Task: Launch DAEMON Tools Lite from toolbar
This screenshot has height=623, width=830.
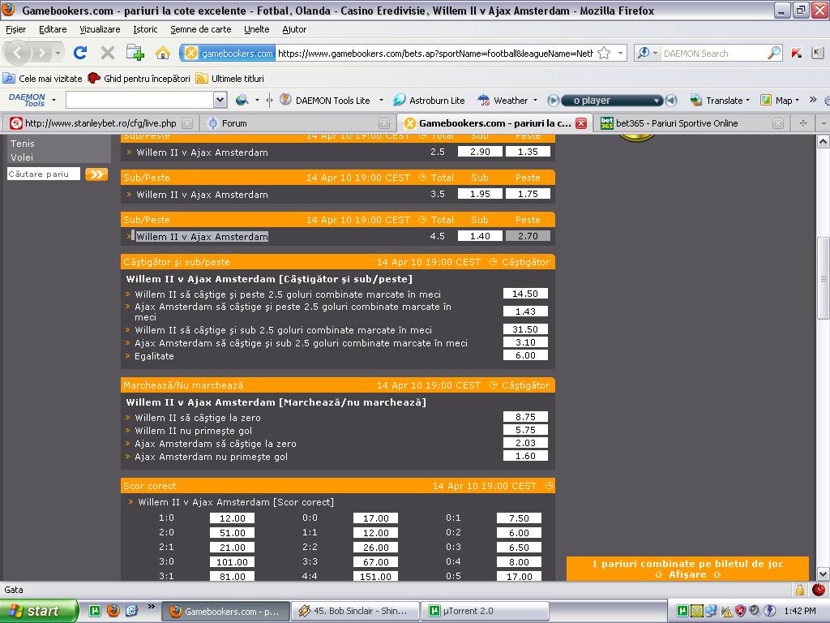Action: (x=325, y=100)
